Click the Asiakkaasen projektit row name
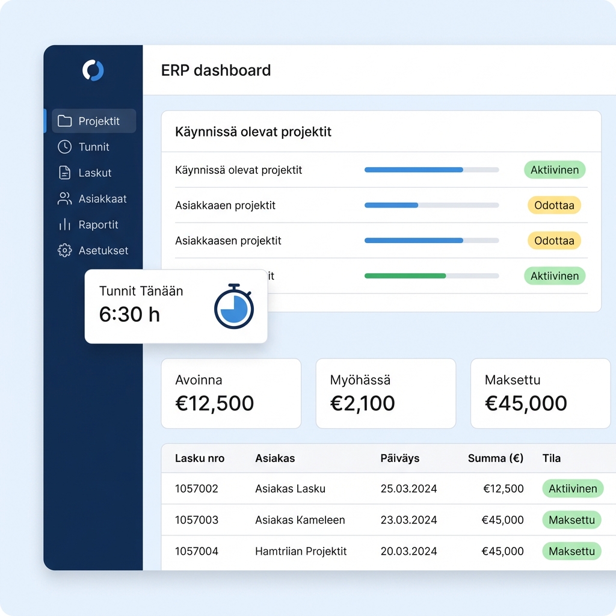The height and width of the screenshot is (616, 616). click(x=228, y=241)
